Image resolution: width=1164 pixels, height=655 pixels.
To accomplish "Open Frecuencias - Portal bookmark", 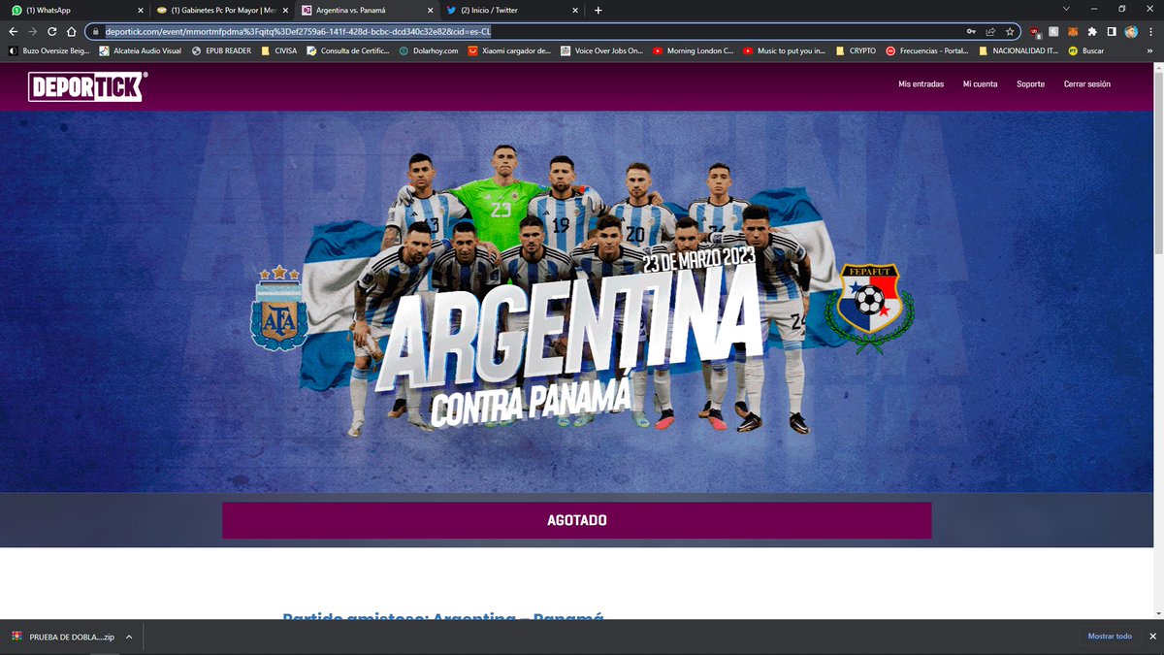I will 926,50.
